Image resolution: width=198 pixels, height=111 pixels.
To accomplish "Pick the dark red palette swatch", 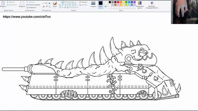I will [x=115, y=2].
